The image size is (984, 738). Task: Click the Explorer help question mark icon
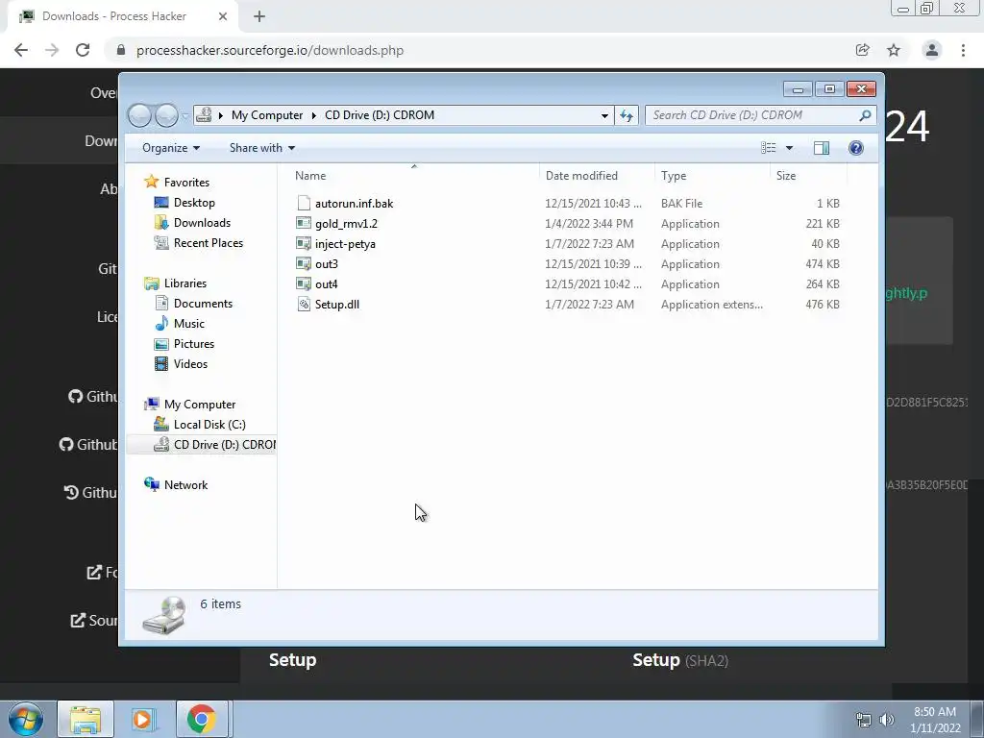click(856, 147)
